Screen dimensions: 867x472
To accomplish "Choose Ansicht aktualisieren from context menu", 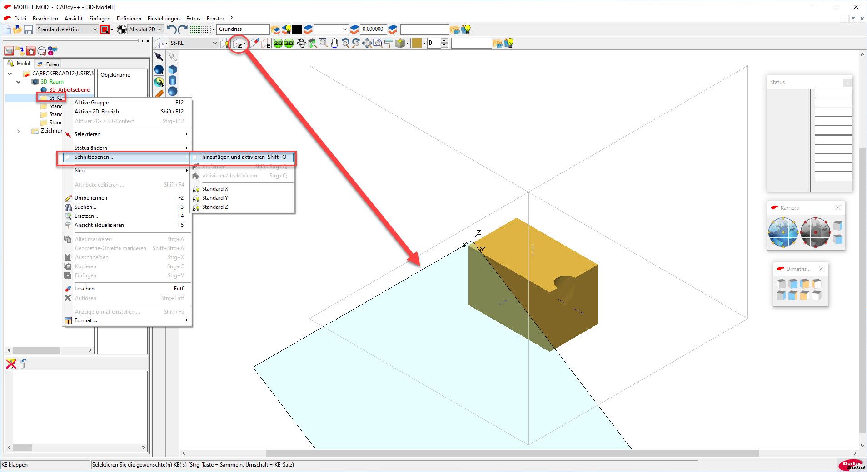I will coord(127,225).
